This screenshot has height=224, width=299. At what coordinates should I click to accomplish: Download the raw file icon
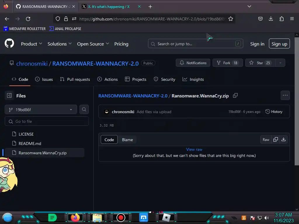tap(284, 139)
